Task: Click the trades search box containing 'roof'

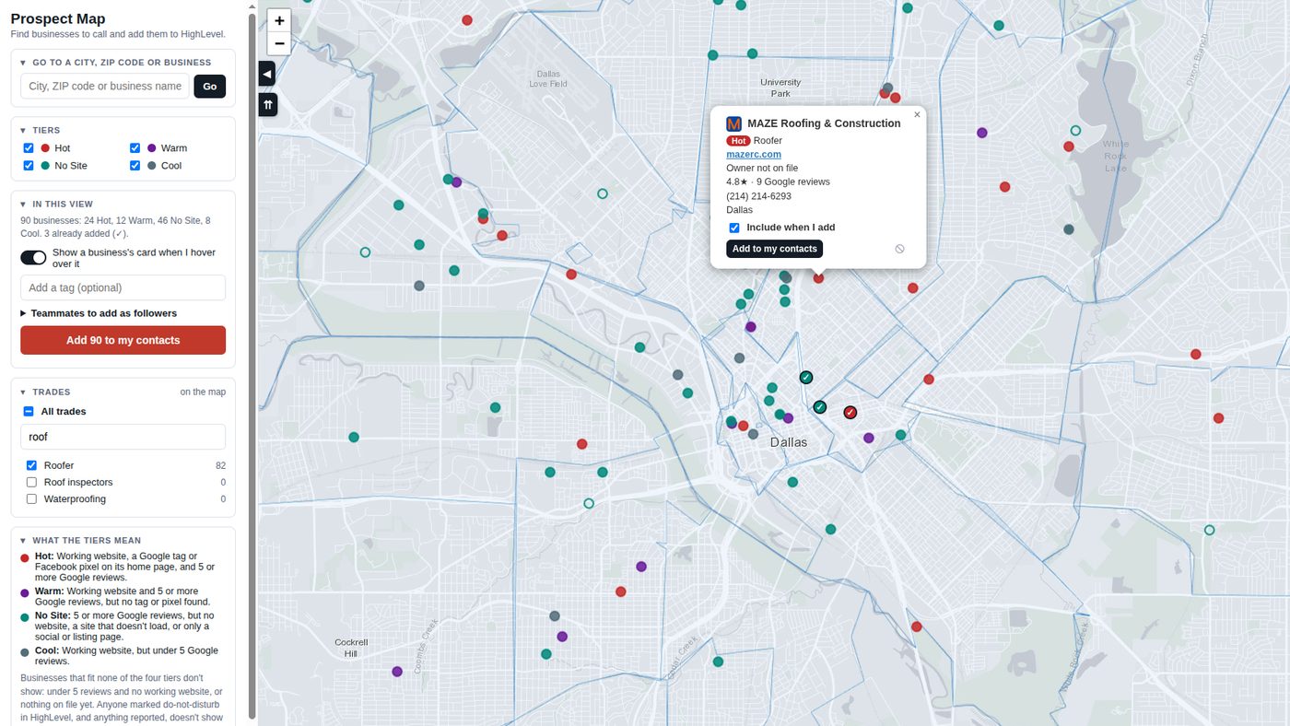Action: [123, 437]
